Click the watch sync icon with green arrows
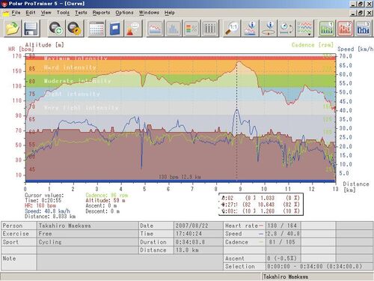Image resolution: width=374 pixels, height=281 pixels. pos(56,28)
